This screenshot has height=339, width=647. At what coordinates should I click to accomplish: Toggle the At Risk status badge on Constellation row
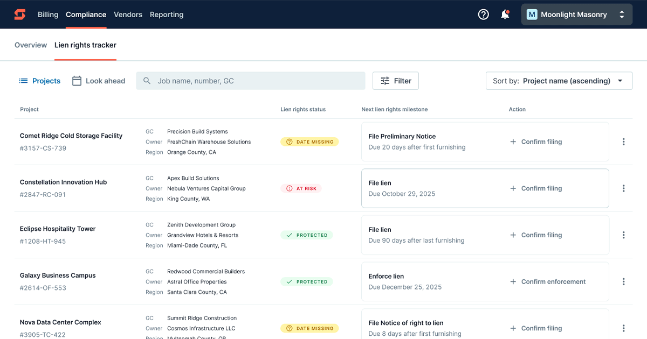[301, 188]
